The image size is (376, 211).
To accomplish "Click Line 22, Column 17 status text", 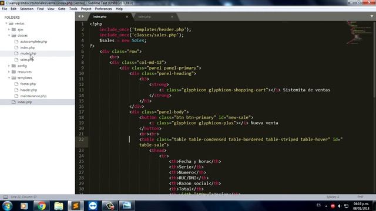I will 23,197.
